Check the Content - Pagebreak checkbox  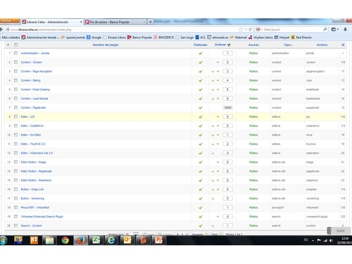(16, 107)
